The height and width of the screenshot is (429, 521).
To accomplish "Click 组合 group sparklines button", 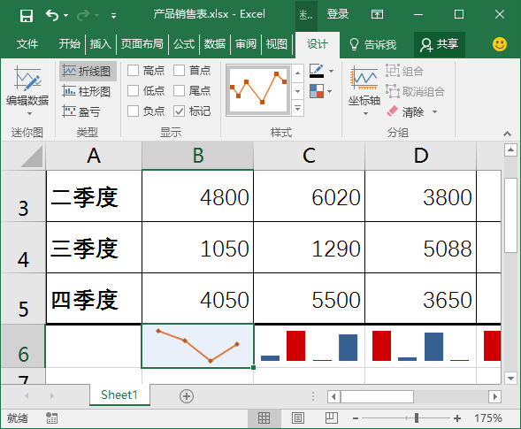I will point(405,71).
